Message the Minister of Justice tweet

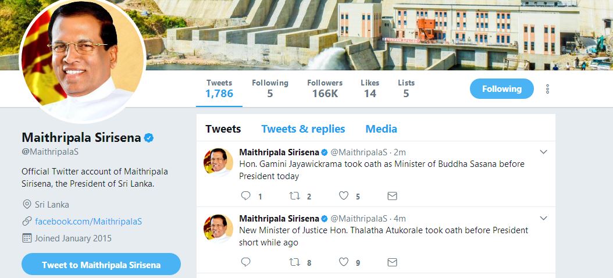point(392,262)
